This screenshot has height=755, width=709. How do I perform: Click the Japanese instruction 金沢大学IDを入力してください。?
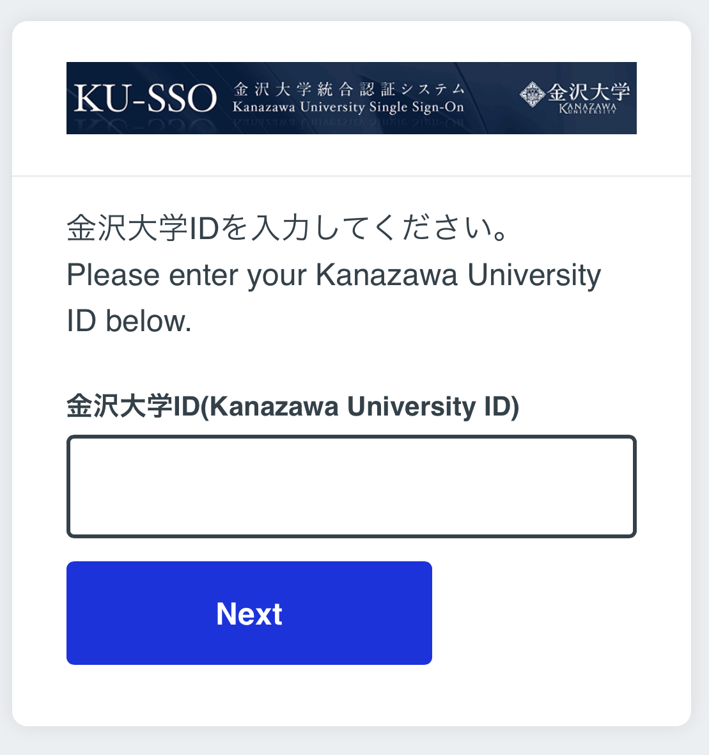(x=288, y=228)
